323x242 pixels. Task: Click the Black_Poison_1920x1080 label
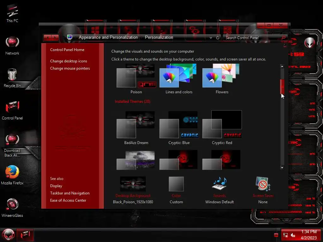point(133,202)
